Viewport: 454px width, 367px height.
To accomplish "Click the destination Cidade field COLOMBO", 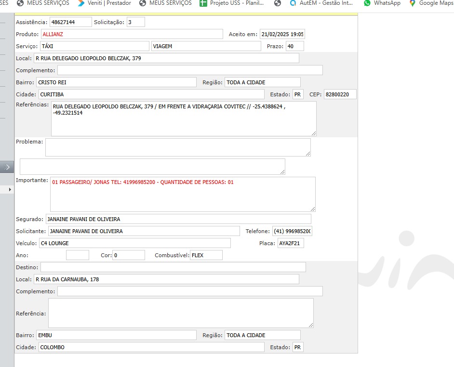I will coord(151,347).
